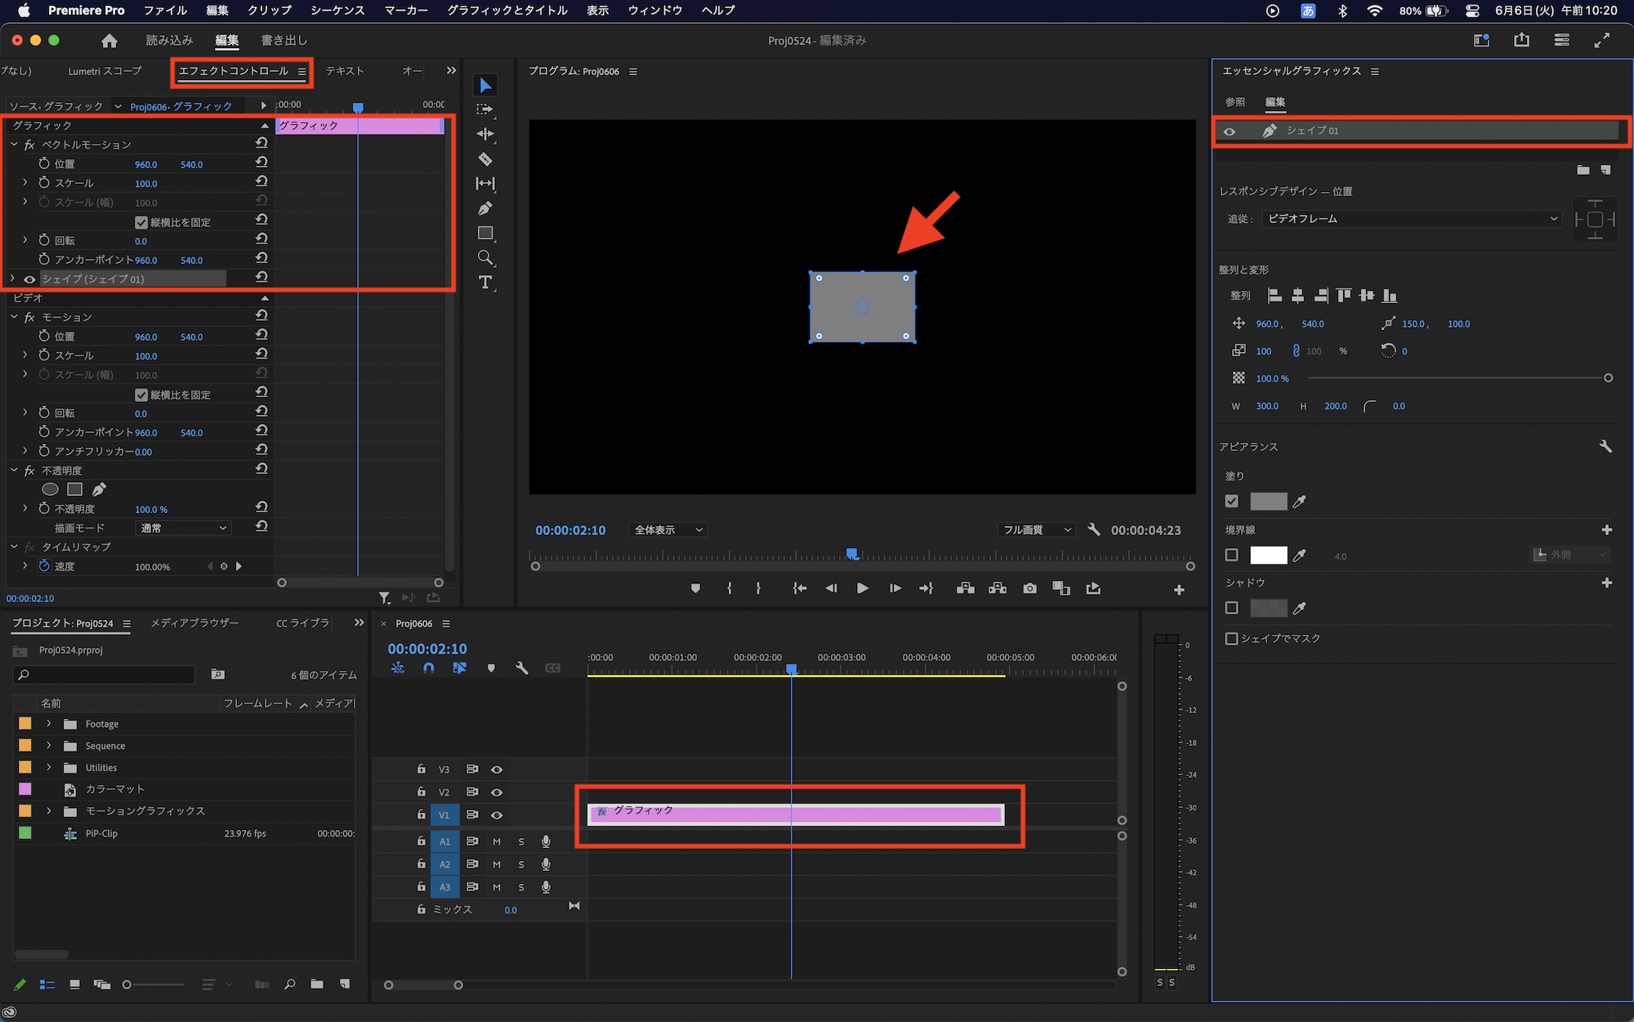Select the Ripple Edit tool
This screenshot has height=1022, width=1634.
[x=485, y=134]
